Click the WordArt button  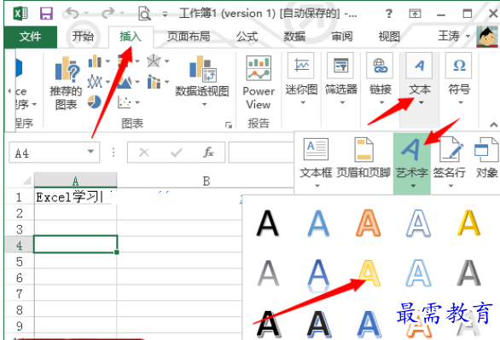412,163
